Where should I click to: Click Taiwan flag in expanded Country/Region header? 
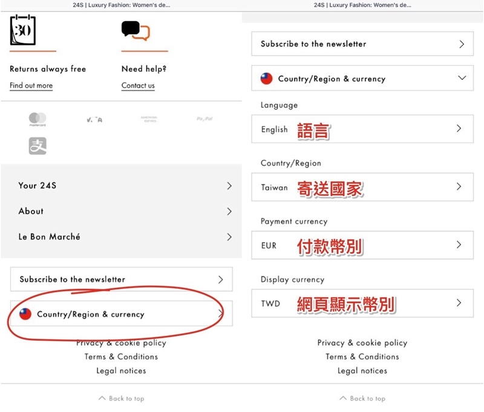tap(266, 79)
